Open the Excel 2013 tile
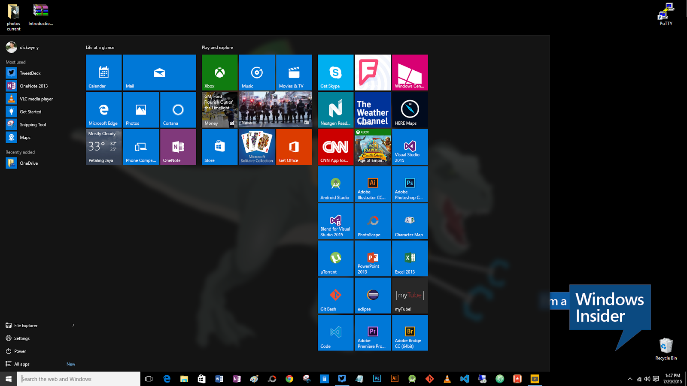This screenshot has height=386, width=687. [x=410, y=259]
